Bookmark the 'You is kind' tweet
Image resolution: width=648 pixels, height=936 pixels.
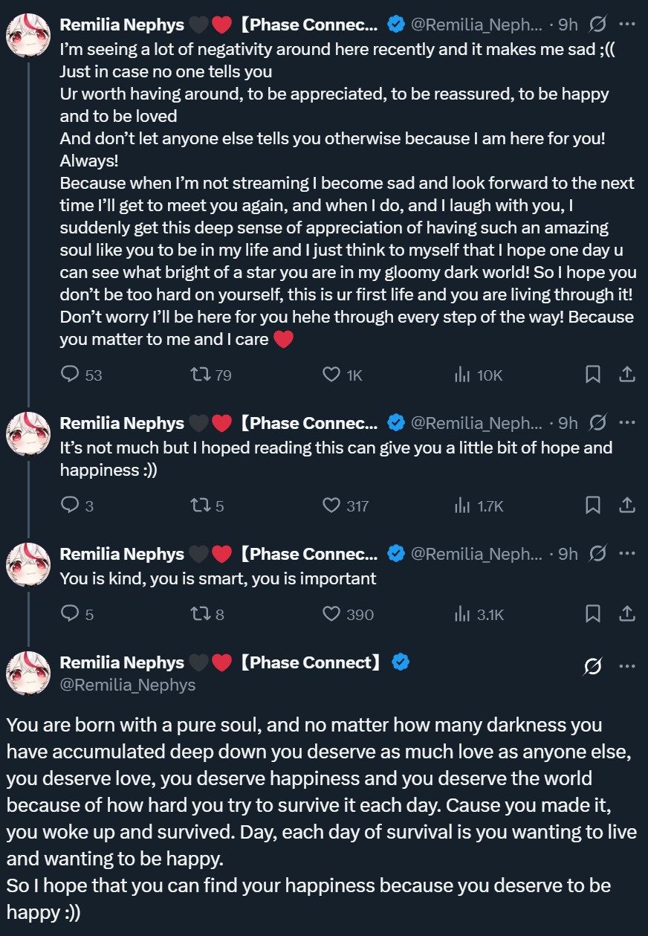(x=593, y=614)
